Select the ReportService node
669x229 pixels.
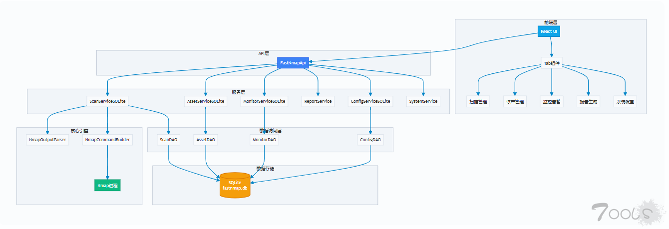[318, 101]
